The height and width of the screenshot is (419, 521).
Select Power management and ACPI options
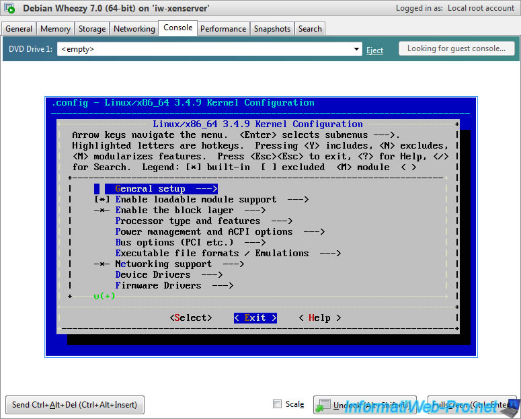220,231
